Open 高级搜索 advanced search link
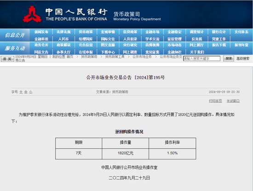The image size is (253, 191). pyautogui.click(x=243, y=59)
